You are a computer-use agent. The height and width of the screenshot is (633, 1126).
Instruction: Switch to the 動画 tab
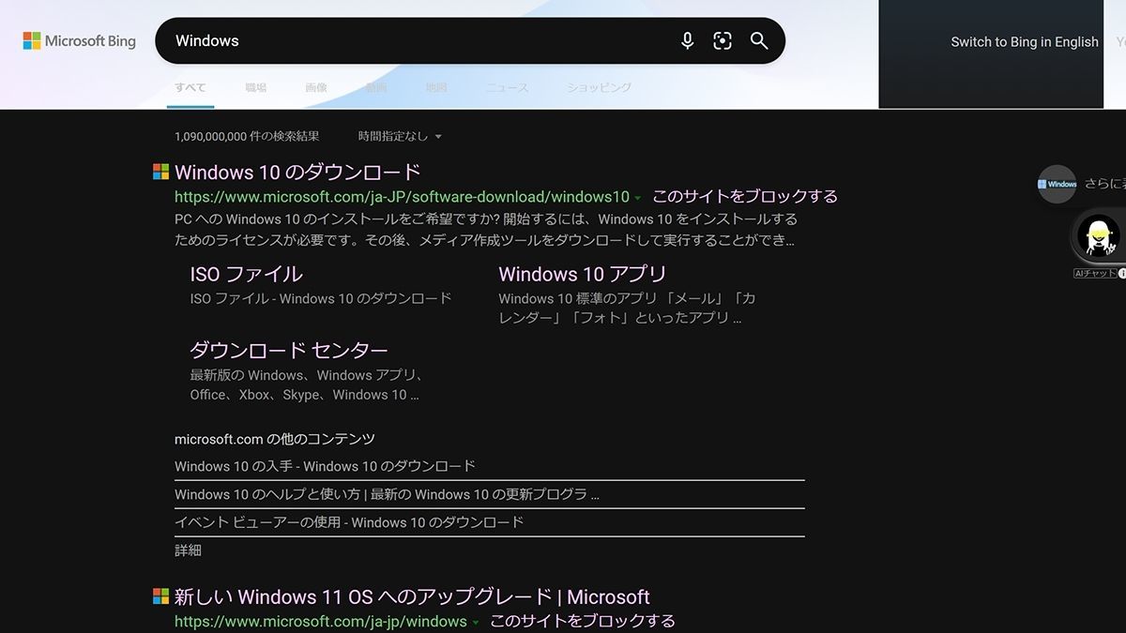[x=376, y=87]
